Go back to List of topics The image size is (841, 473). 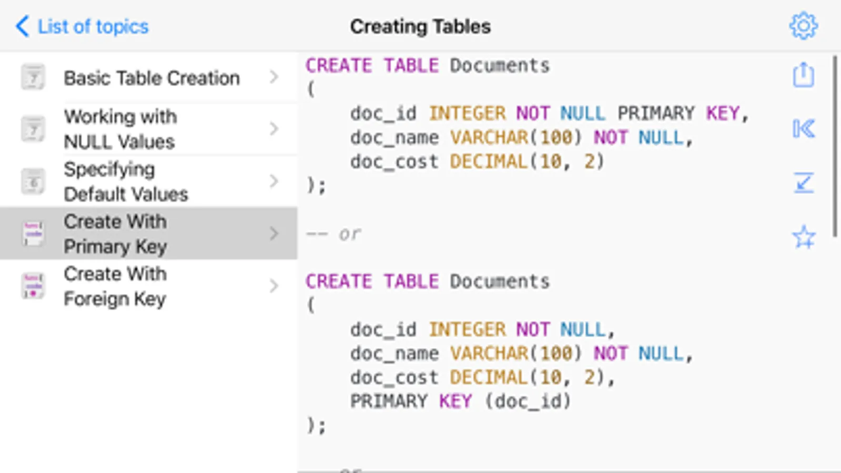coord(83,26)
